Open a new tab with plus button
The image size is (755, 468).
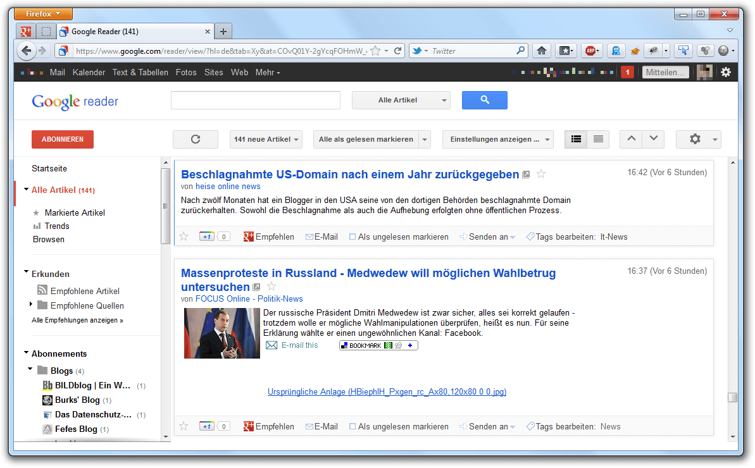click(x=223, y=32)
